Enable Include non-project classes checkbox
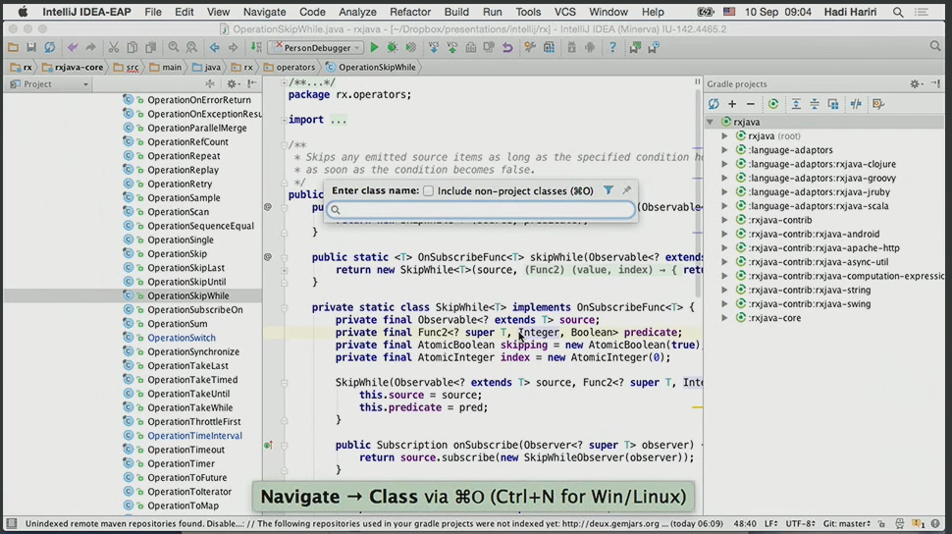The height and width of the screenshot is (534, 952). point(428,190)
